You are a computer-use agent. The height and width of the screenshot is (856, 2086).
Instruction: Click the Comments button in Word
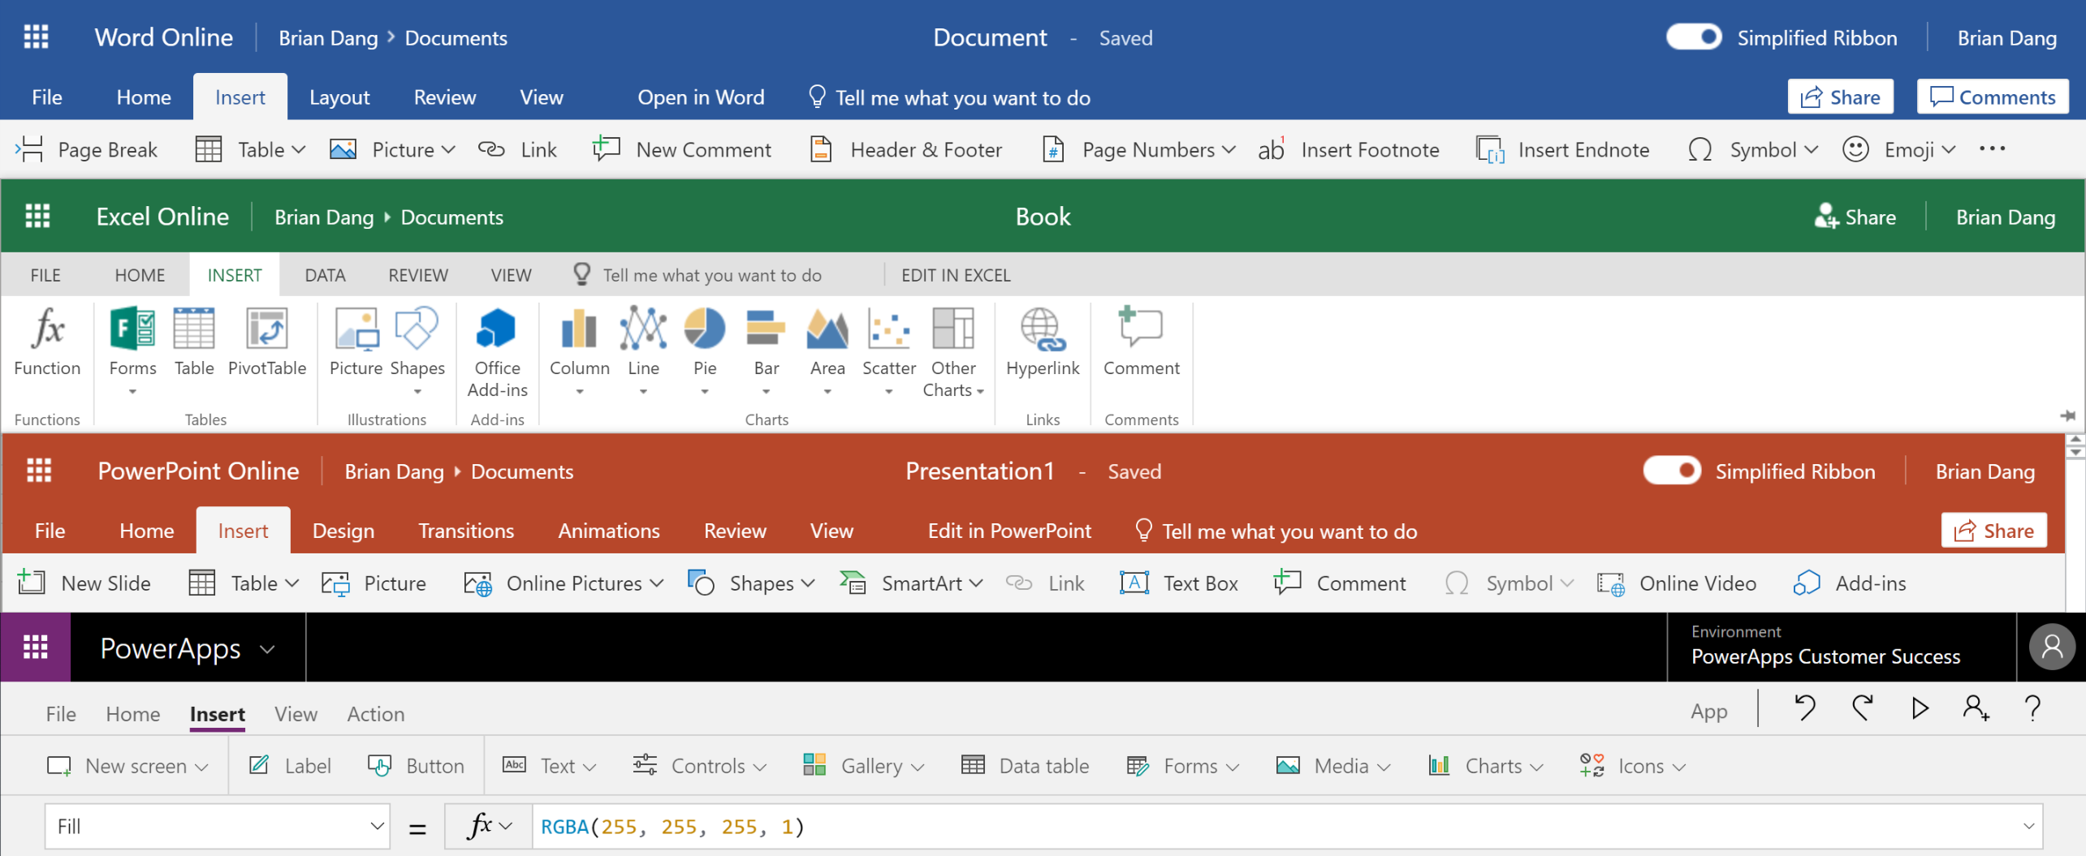[x=1992, y=97]
